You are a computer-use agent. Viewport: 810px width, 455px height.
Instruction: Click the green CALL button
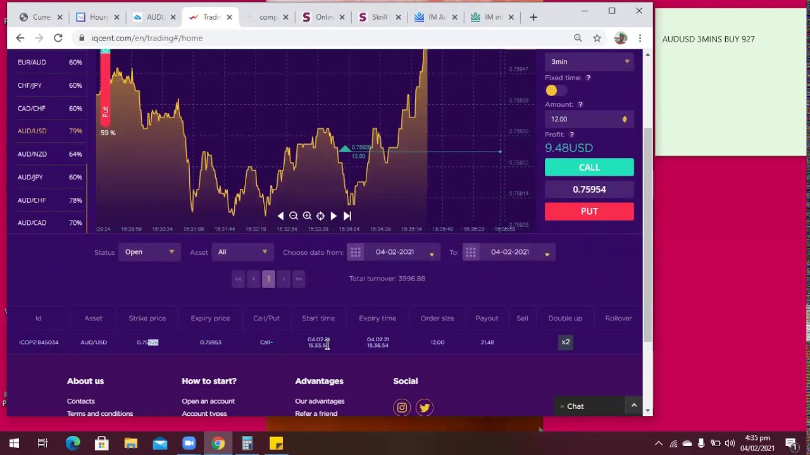click(589, 167)
